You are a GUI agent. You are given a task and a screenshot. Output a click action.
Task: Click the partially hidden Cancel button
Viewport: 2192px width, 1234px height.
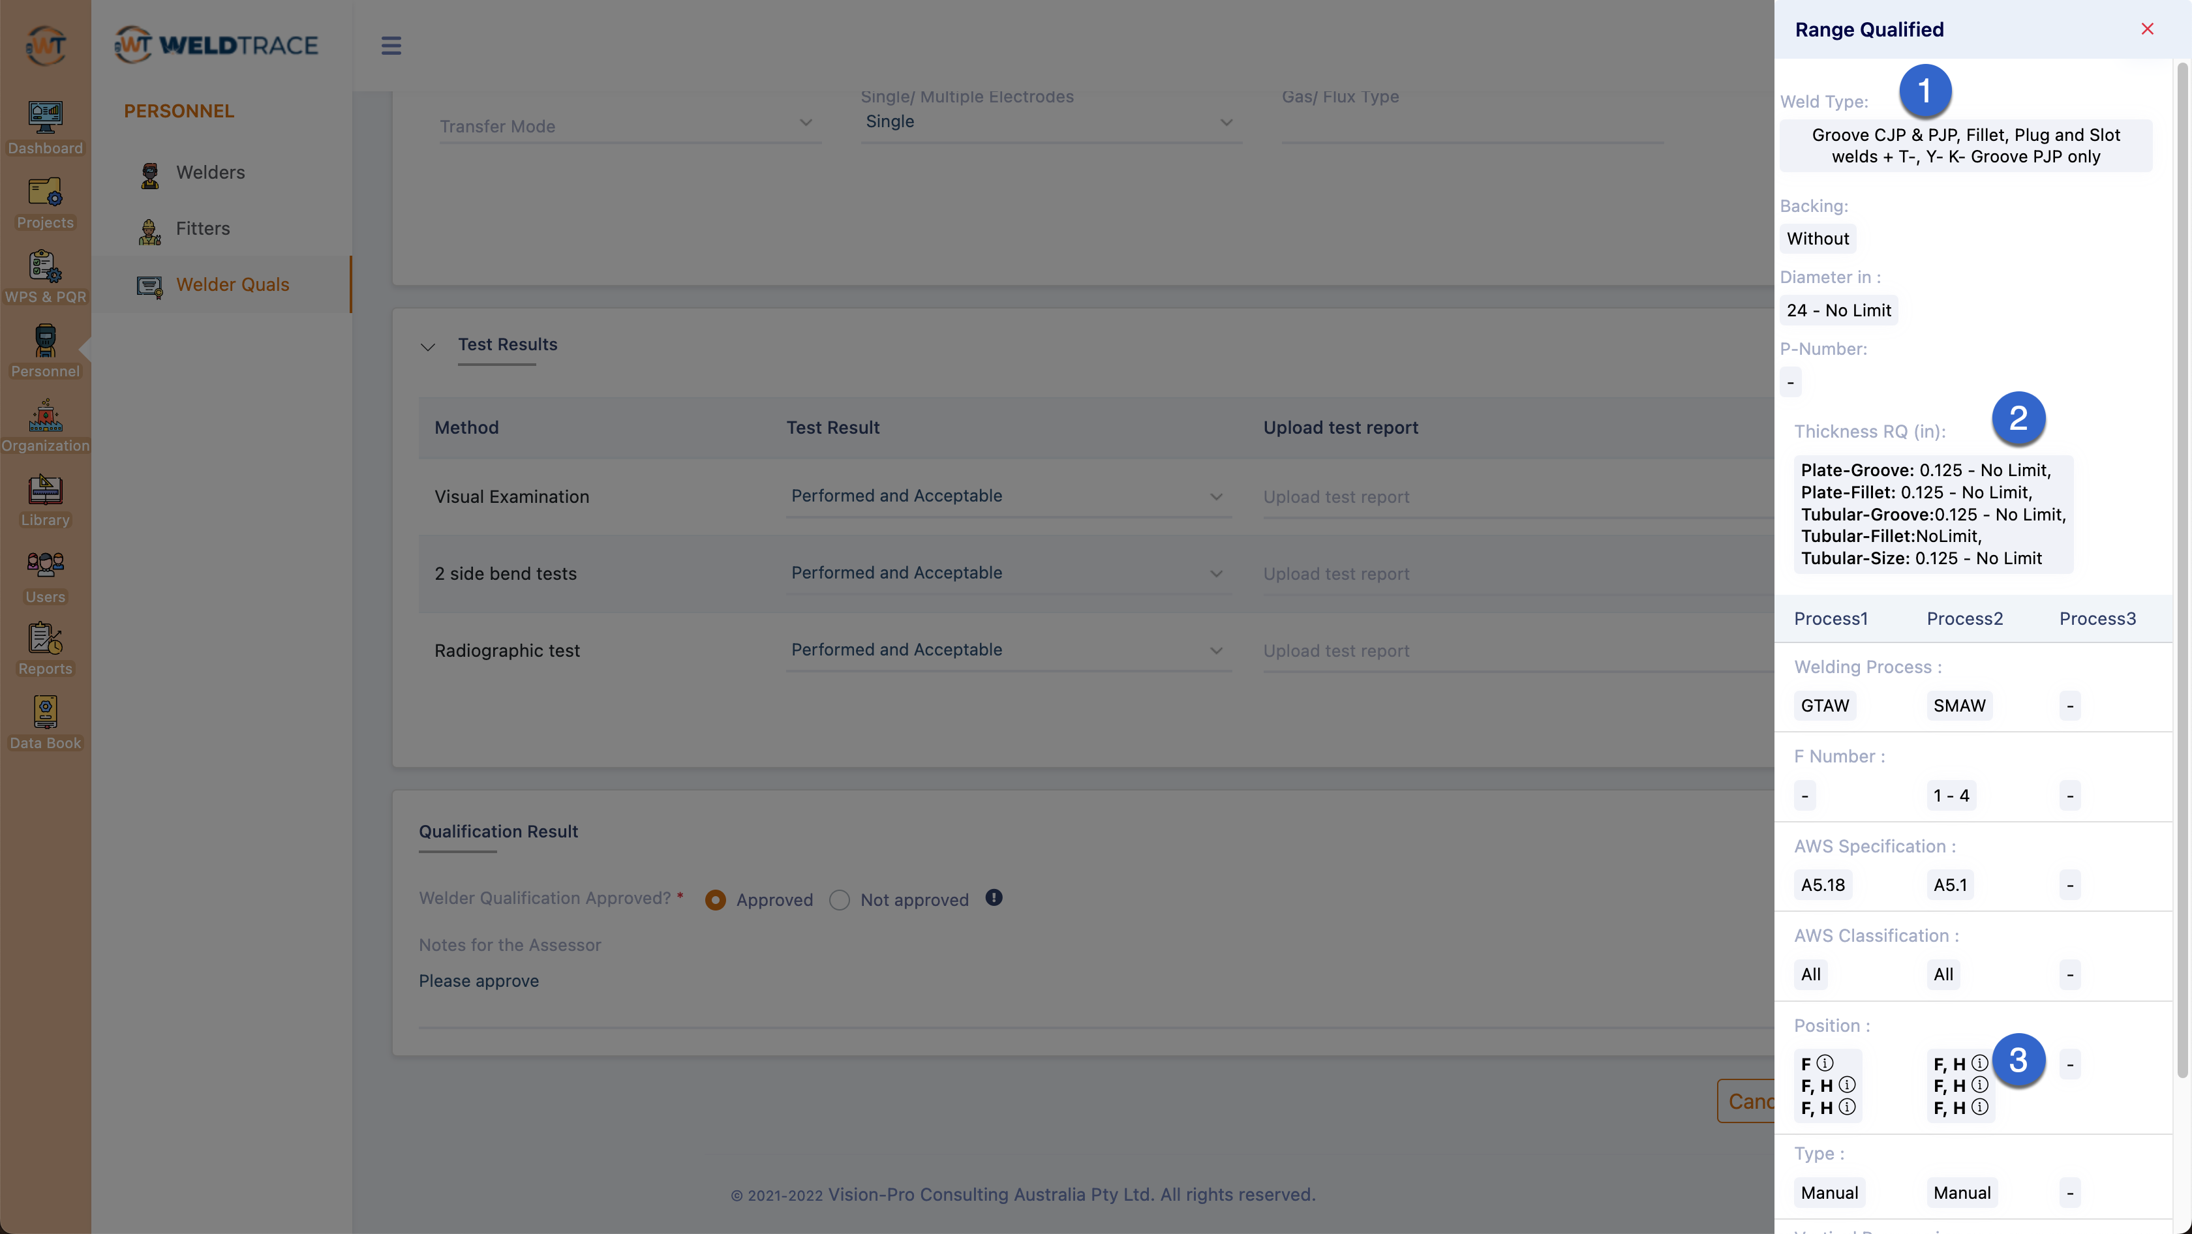tap(1746, 1100)
